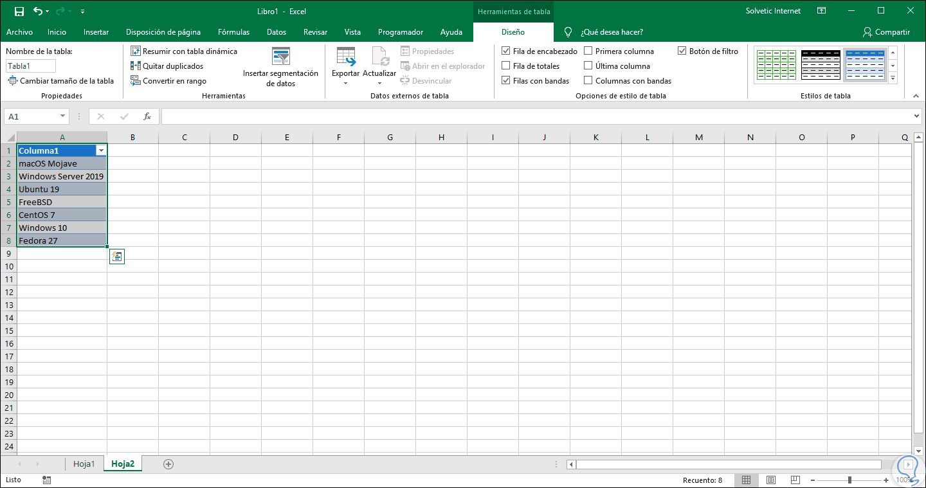Click the macro recording icon in status bar
926x488 pixels.
[47, 480]
